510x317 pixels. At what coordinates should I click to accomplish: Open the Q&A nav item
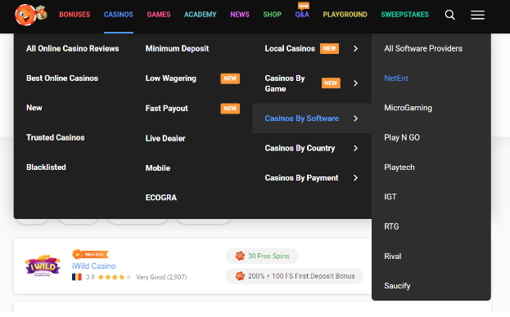pyautogui.click(x=302, y=15)
